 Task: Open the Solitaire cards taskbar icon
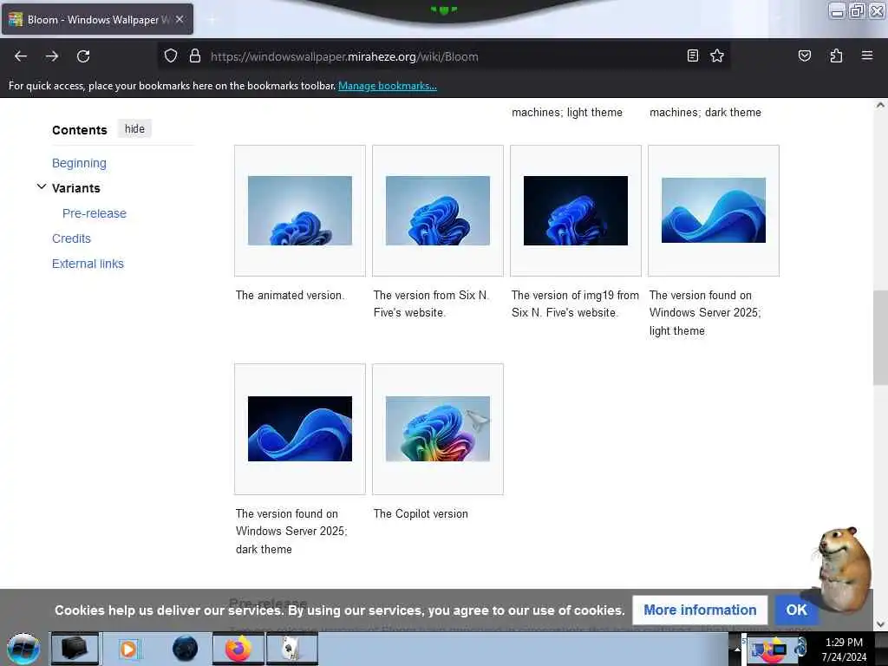291,649
